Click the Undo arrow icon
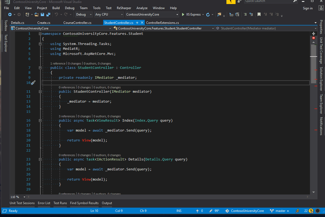The width and height of the screenshot is (325, 217). pyautogui.click(x=56, y=14)
